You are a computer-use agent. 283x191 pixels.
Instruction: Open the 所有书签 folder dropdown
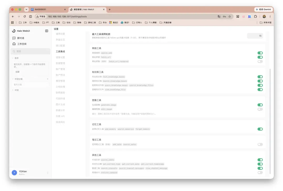(265, 23)
